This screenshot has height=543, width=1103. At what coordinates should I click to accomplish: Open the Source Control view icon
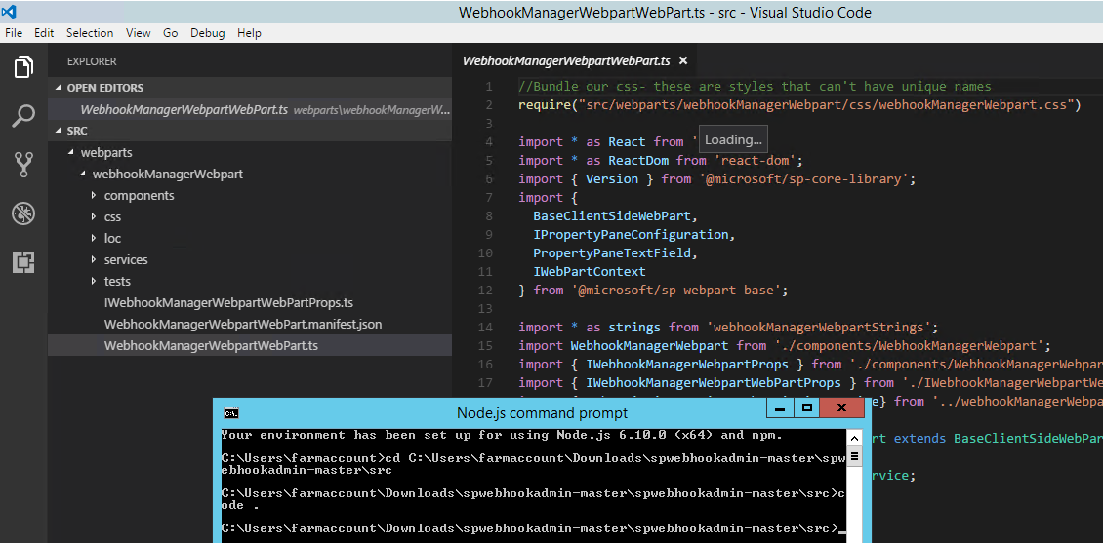point(23,165)
